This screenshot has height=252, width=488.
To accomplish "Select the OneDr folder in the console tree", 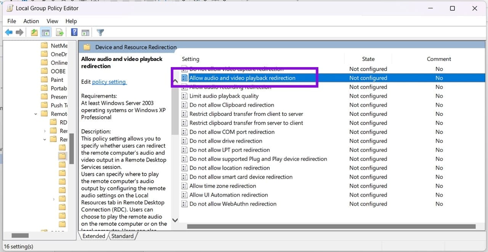I will pos(59,54).
